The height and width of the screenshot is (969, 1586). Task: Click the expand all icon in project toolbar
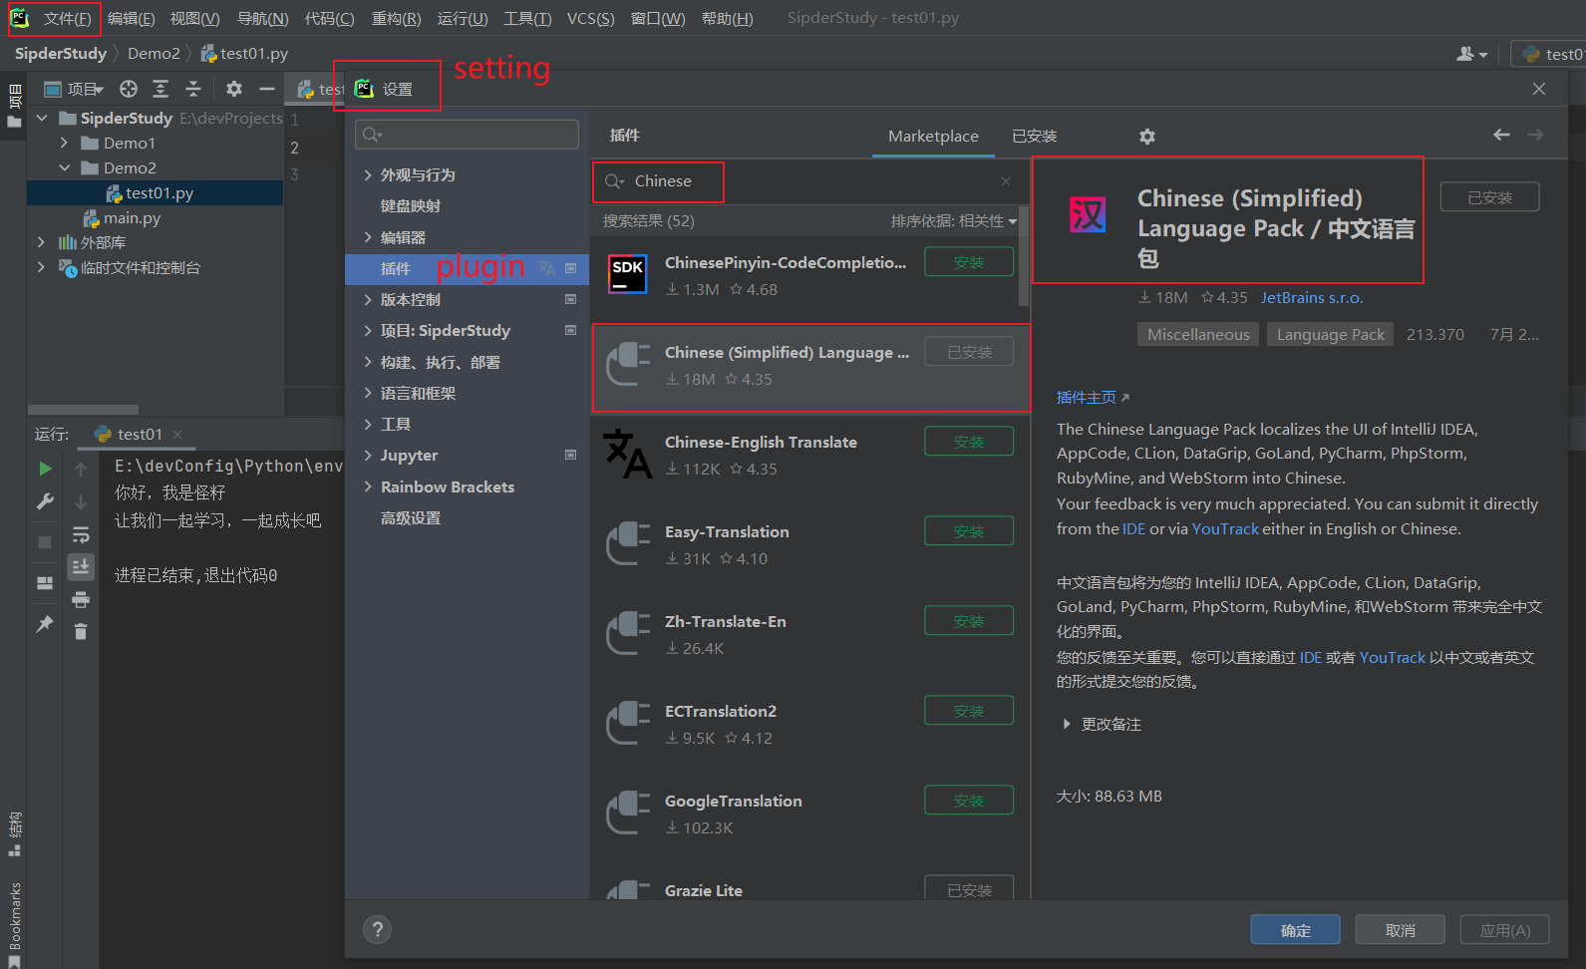[x=160, y=90]
